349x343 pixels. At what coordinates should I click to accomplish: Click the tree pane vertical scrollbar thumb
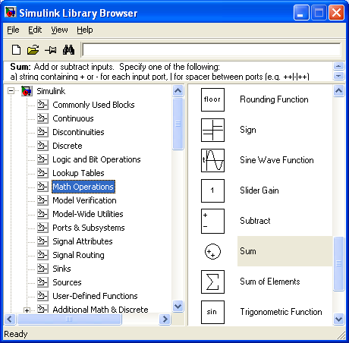coord(178,124)
